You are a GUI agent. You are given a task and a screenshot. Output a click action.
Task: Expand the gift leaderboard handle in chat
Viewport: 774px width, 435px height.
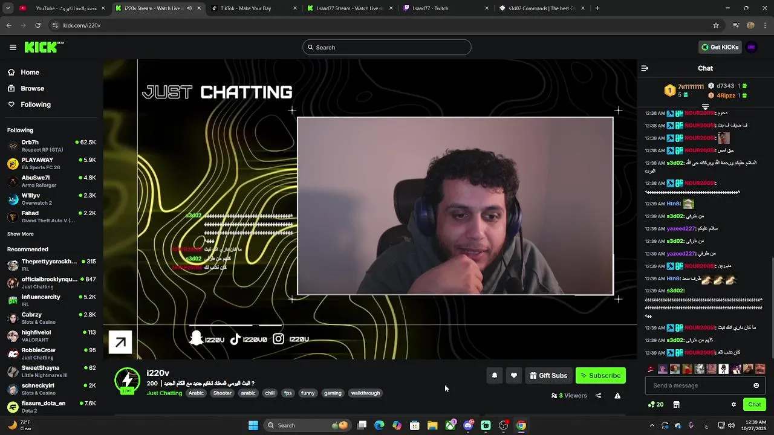coord(705,107)
